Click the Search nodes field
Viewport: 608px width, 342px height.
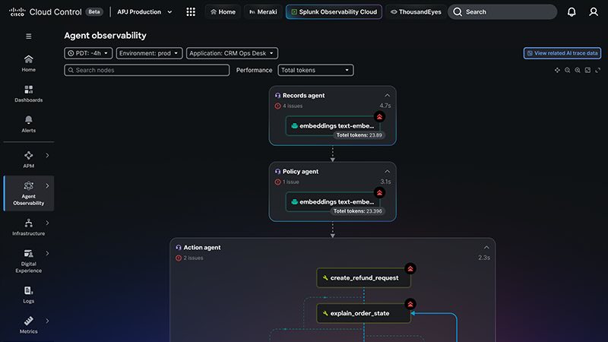tap(147, 70)
